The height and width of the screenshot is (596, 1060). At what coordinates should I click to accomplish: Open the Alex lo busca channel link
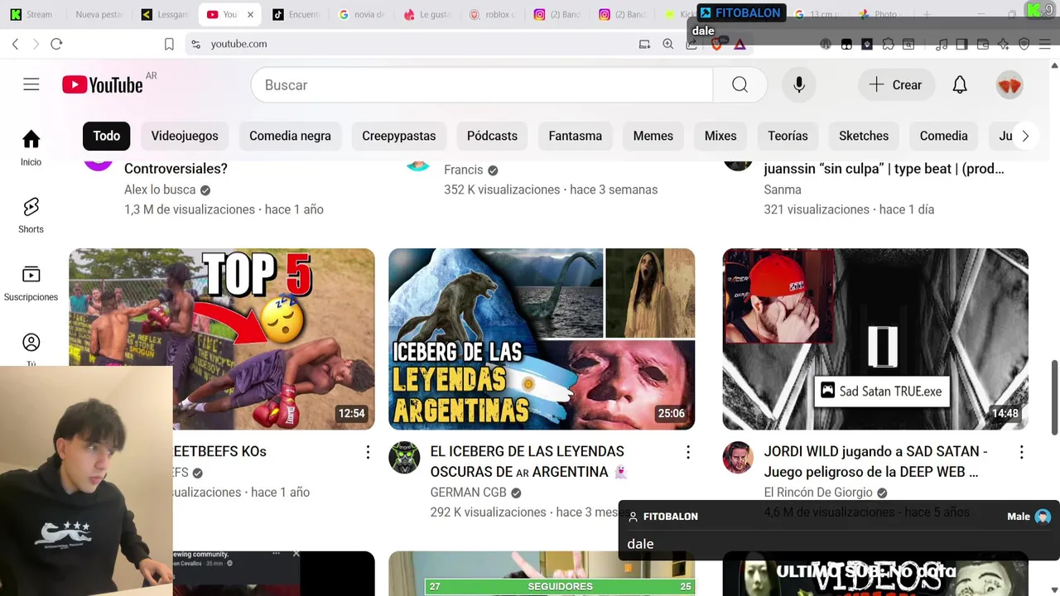coord(160,190)
